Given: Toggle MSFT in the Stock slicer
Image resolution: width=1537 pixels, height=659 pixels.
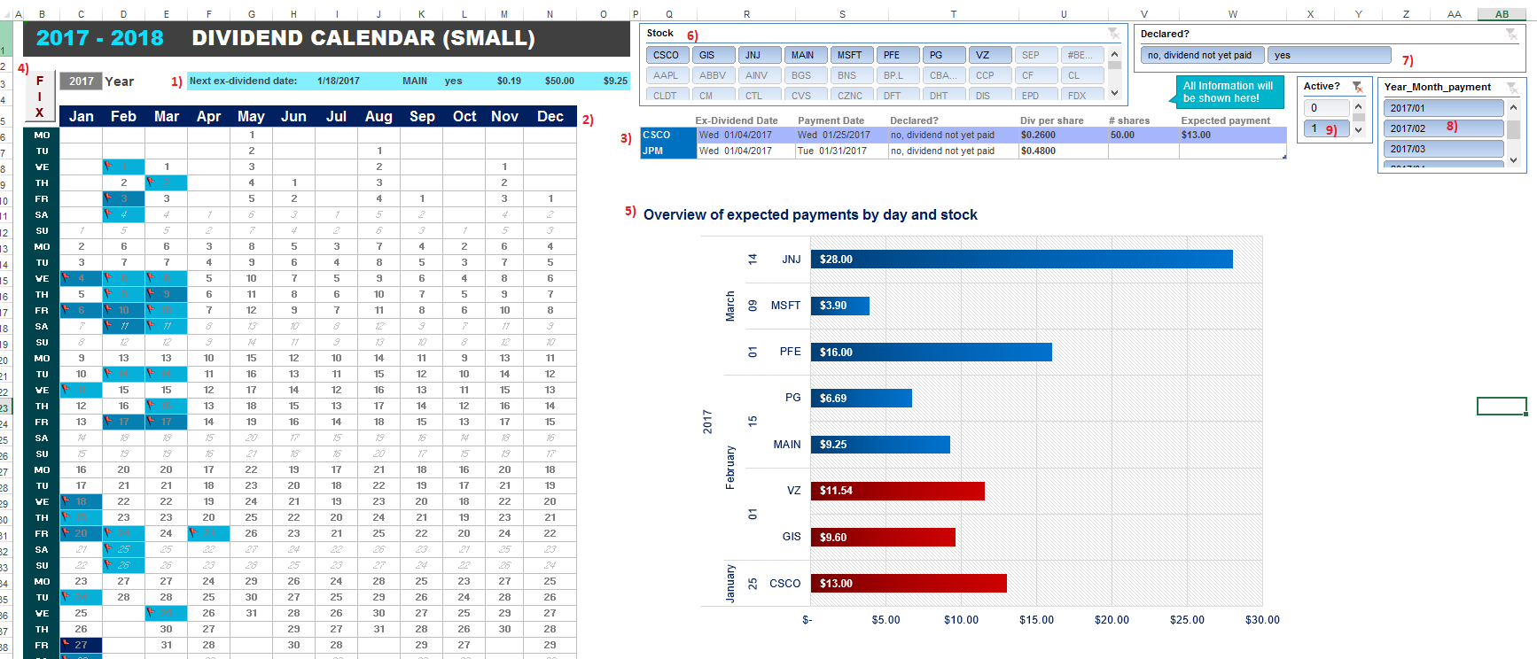Looking at the screenshot, I should click(852, 55).
